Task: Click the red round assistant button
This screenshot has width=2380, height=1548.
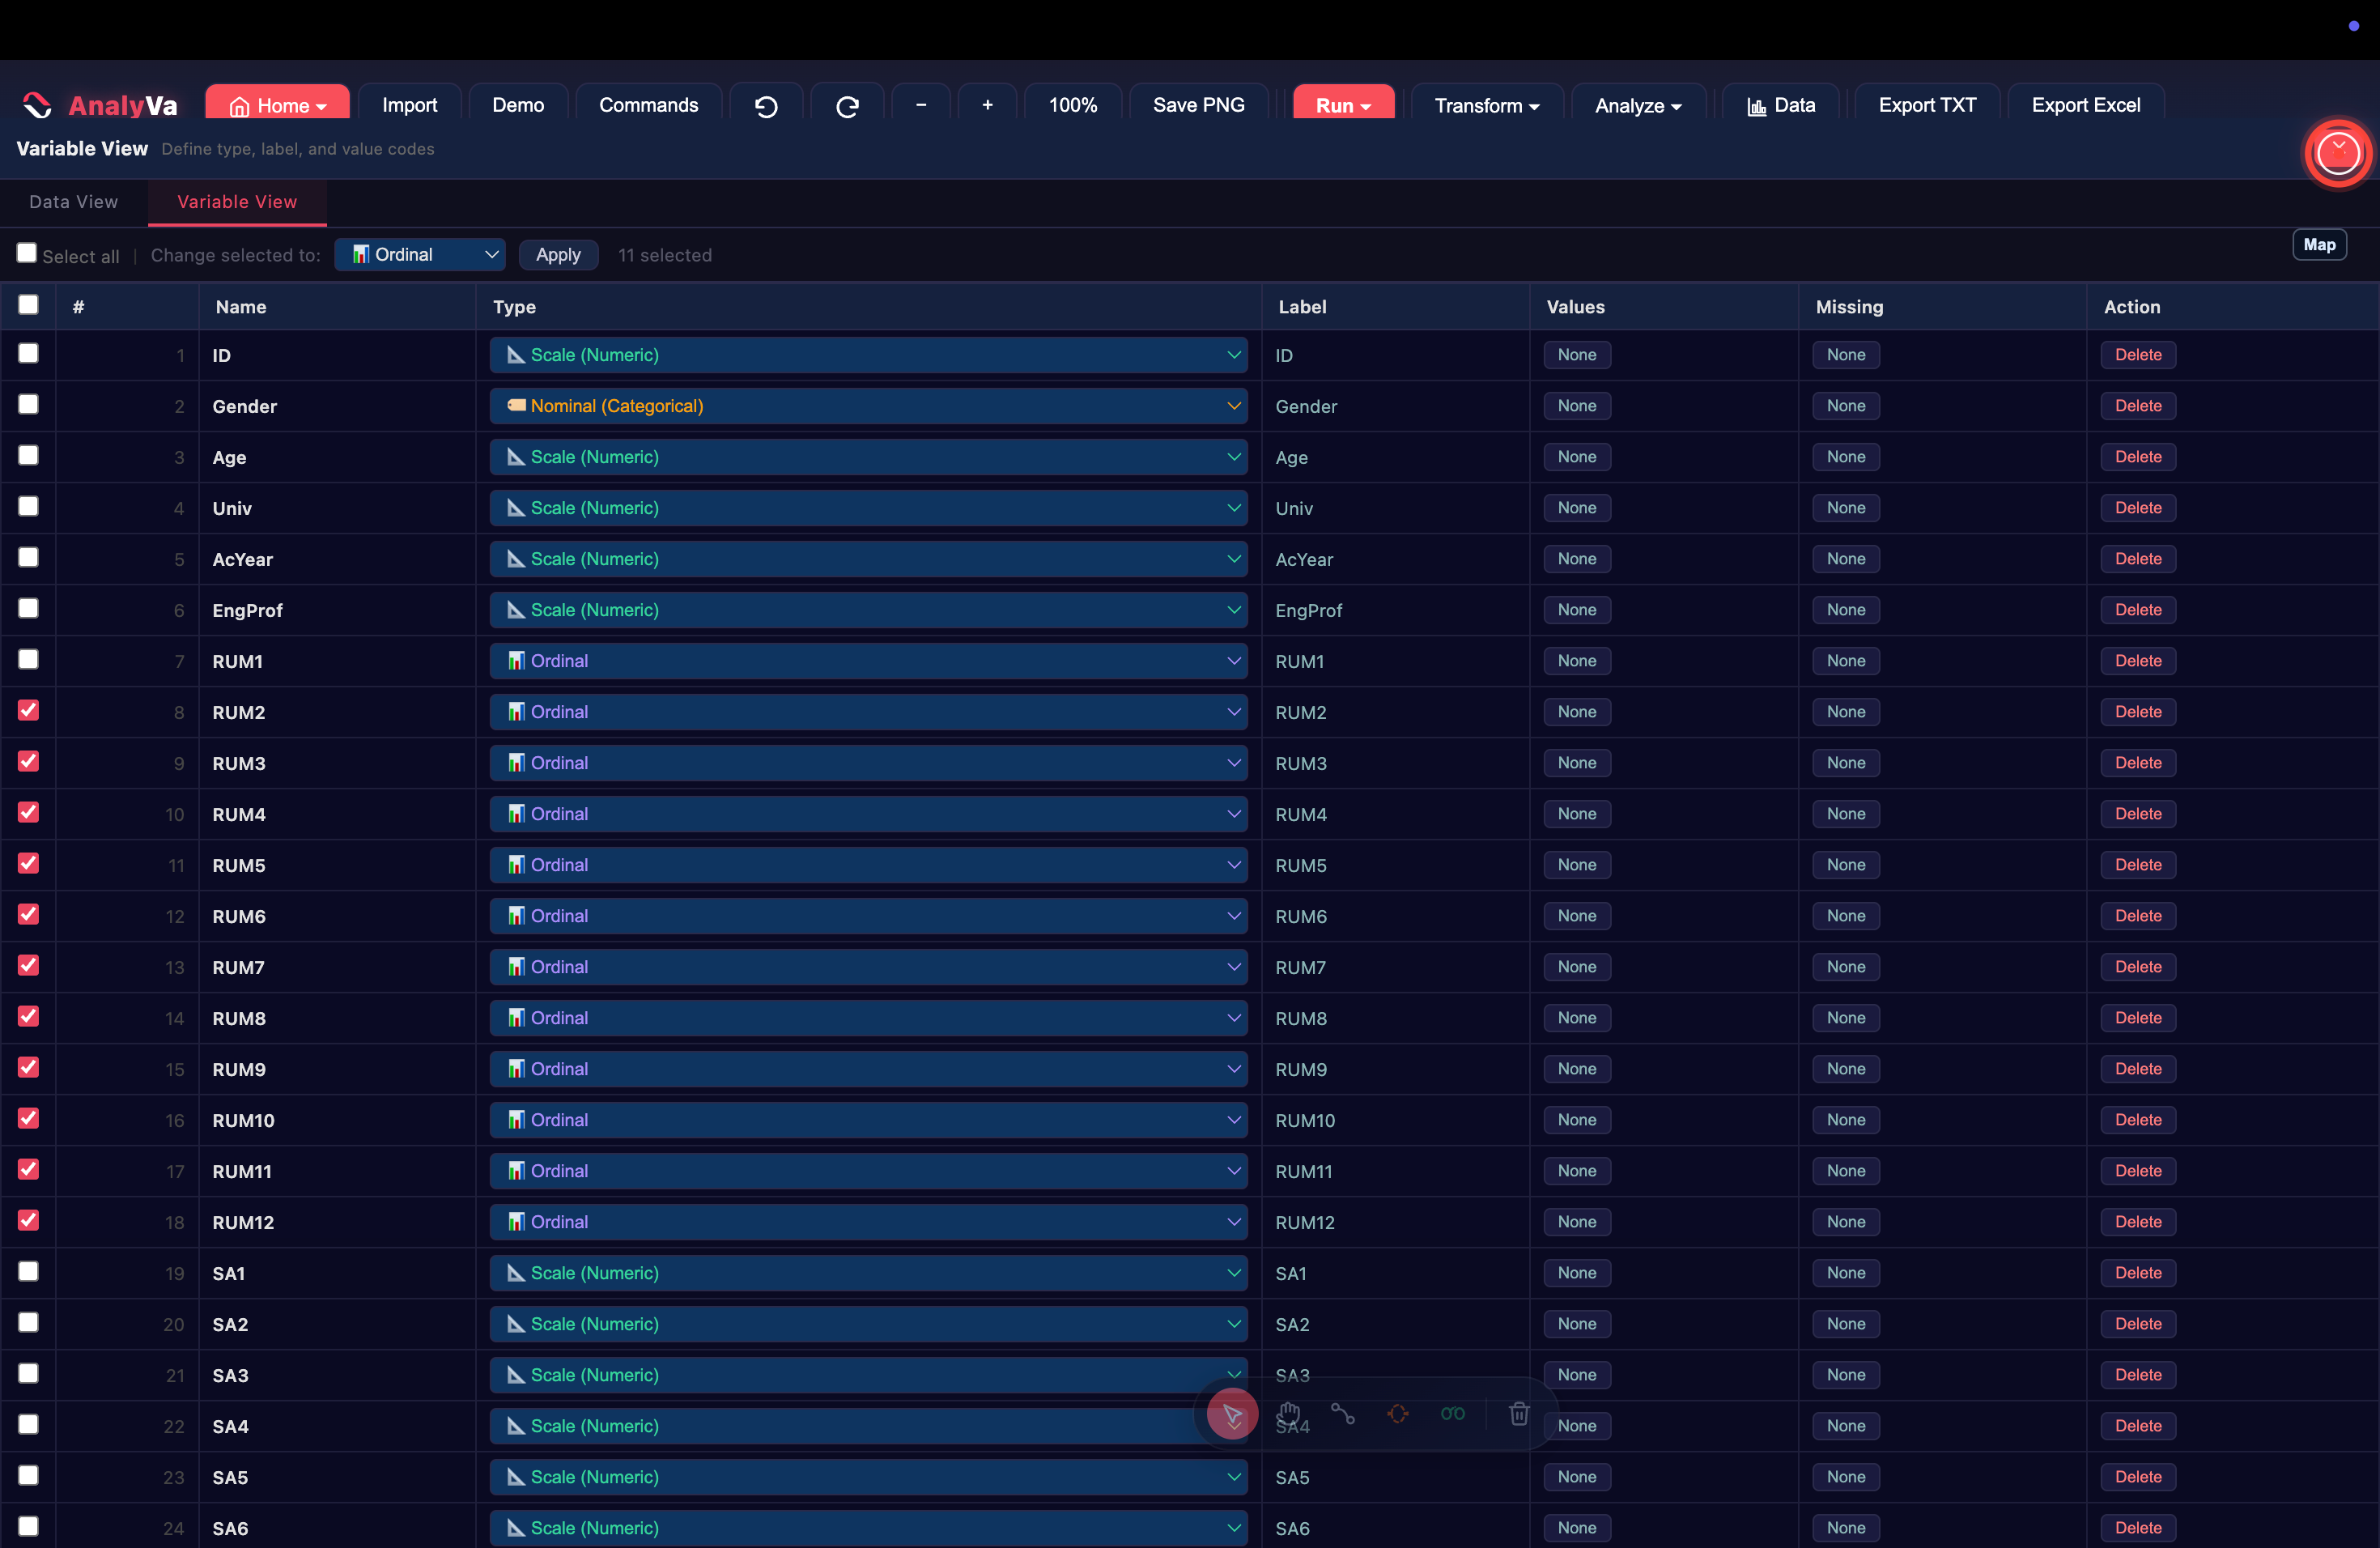Action: click(2338, 153)
